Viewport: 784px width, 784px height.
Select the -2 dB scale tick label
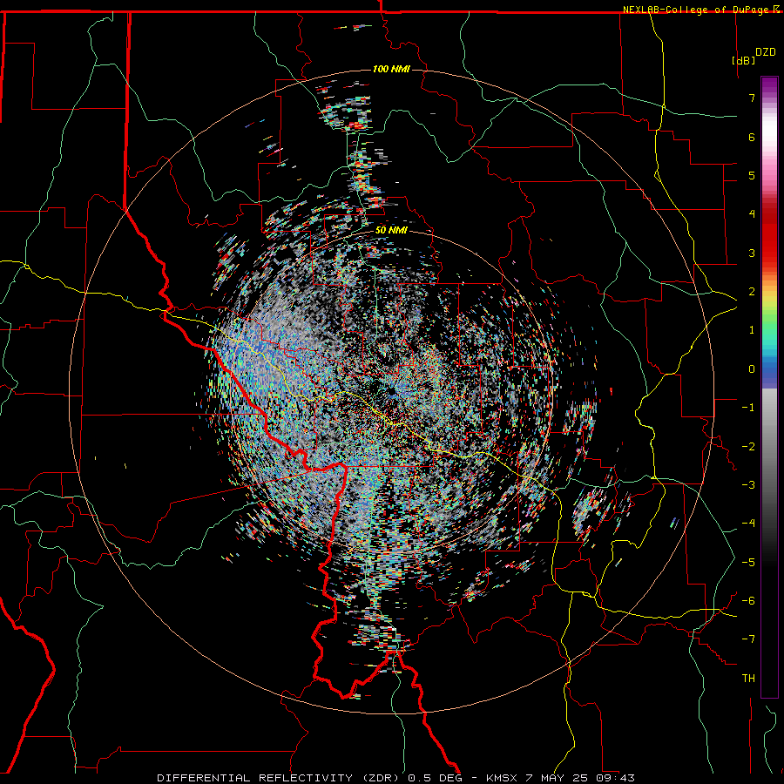[x=748, y=447]
